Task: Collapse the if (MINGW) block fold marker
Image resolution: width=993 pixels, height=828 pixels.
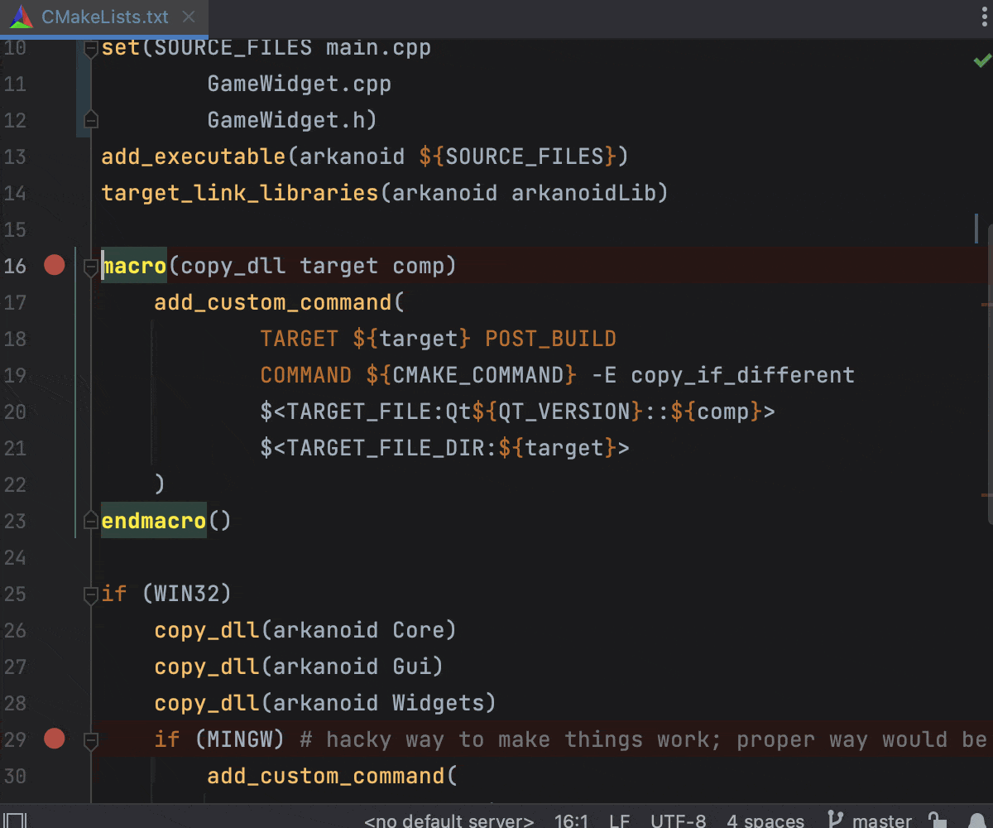Action: point(91,739)
